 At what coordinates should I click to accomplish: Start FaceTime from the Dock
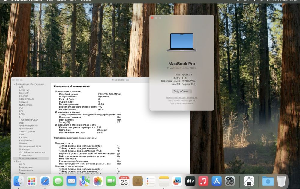point(111,181)
